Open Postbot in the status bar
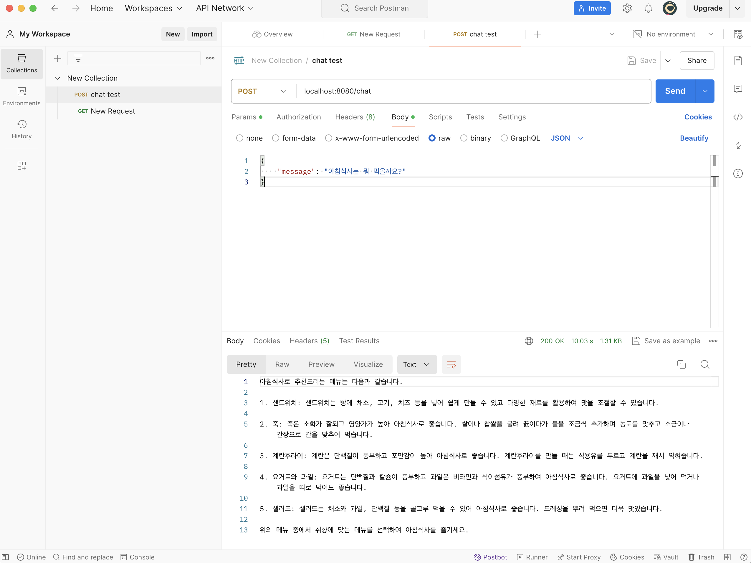Image resolution: width=751 pixels, height=563 pixels. [x=490, y=557]
